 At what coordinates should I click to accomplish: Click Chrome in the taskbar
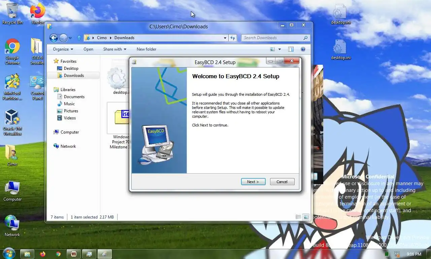click(58, 254)
